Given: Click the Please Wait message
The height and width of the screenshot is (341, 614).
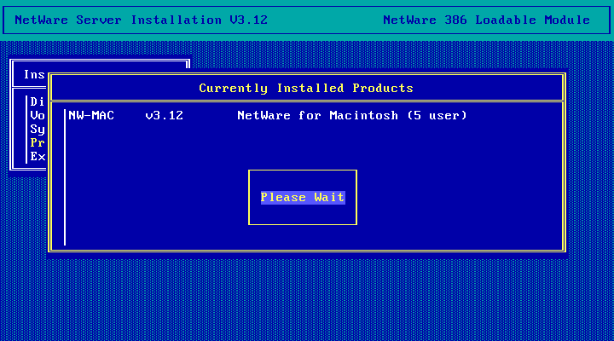Looking at the screenshot, I should (x=303, y=197).
